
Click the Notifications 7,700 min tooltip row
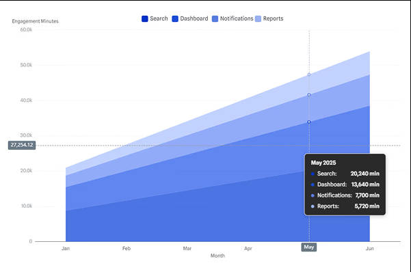[345, 195]
